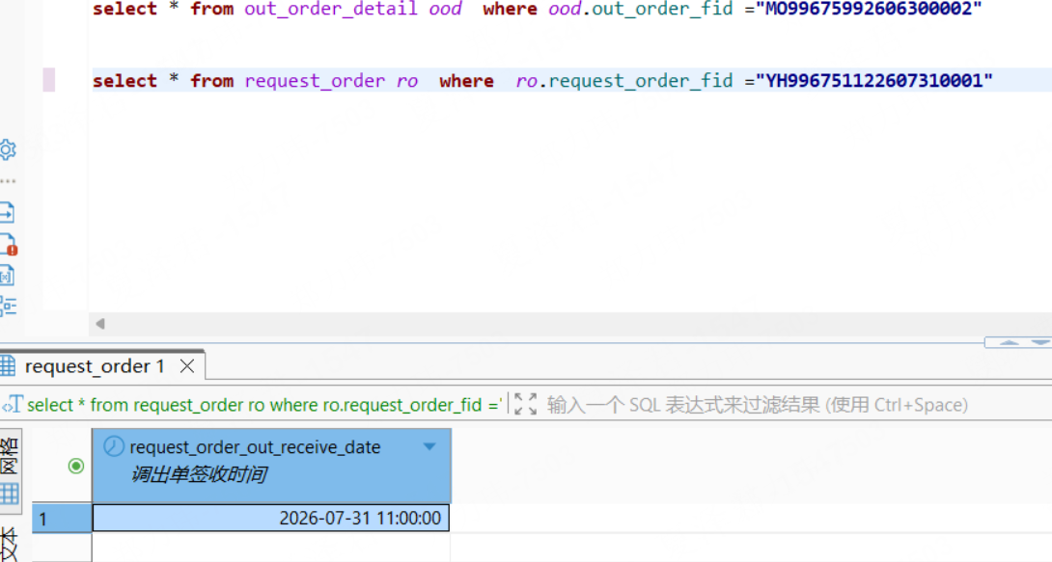Click the expand filter panel arrows icon
This screenshot has width=1052, height=562.
tap(525, 404)
